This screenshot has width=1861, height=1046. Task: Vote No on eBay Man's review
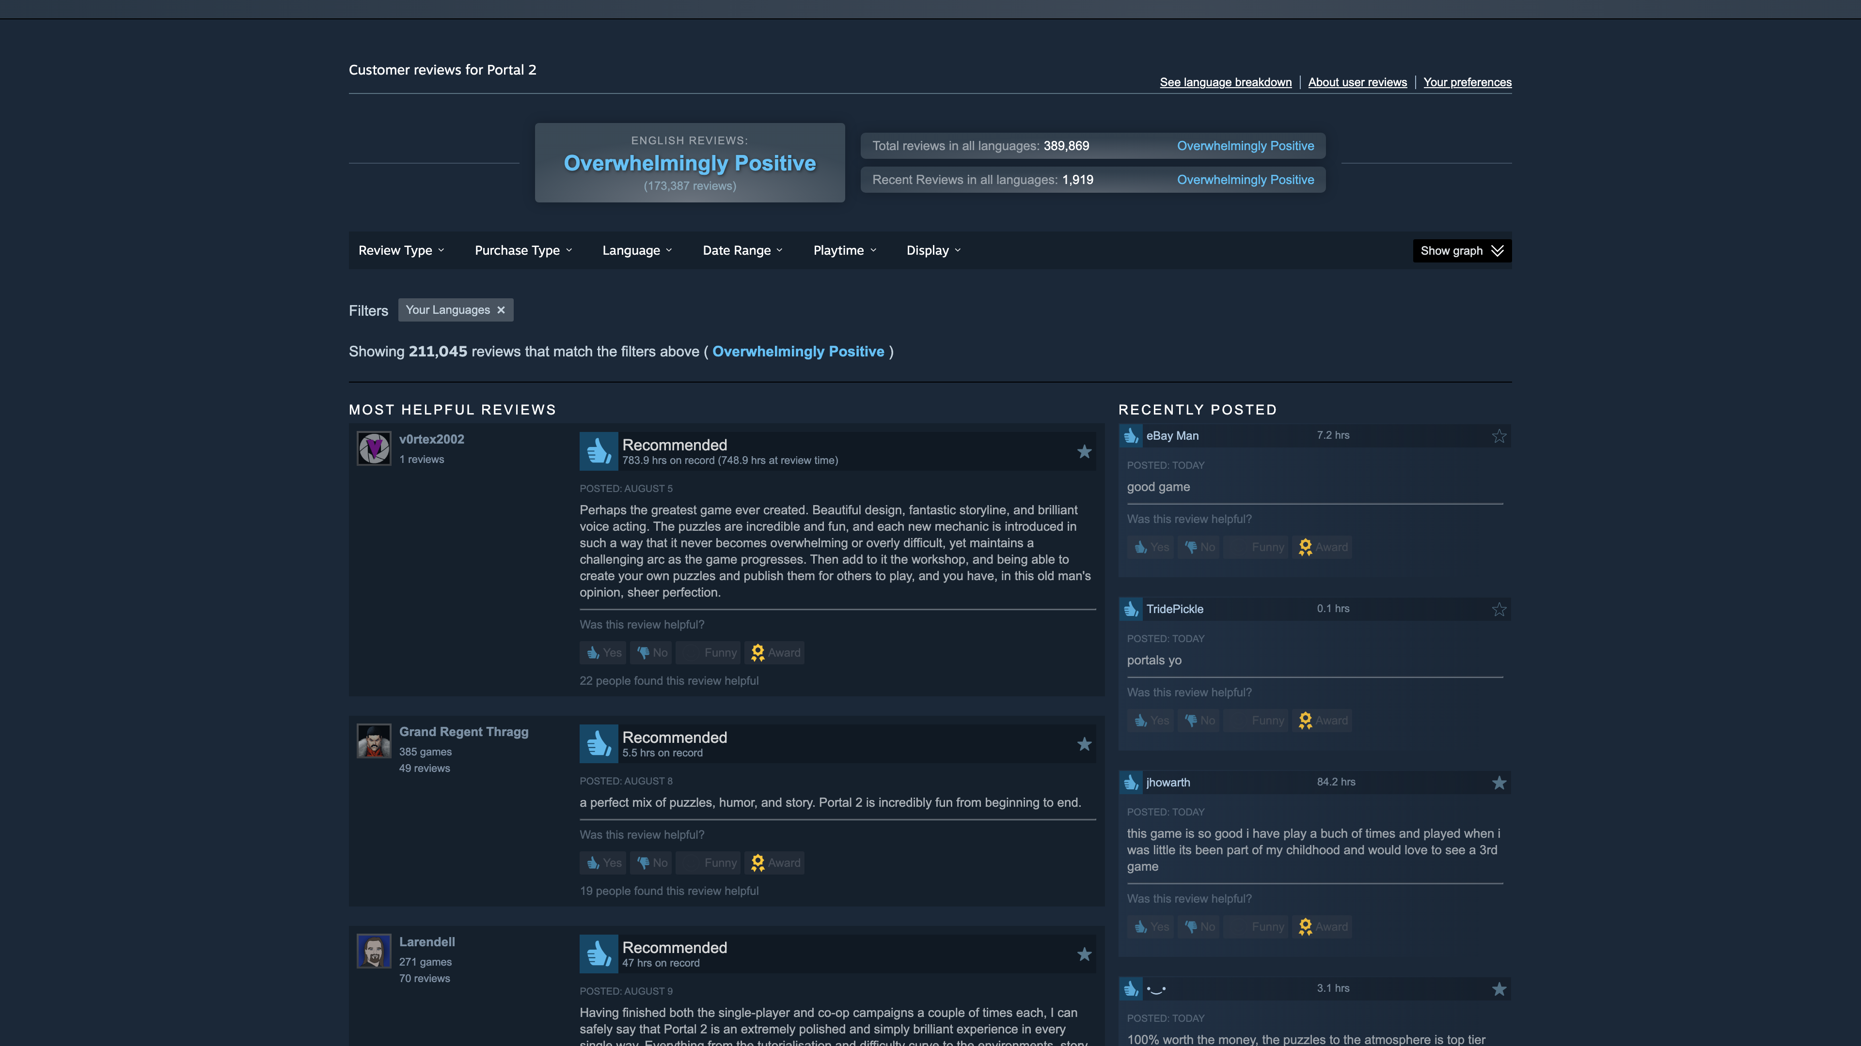point(1199,547)
